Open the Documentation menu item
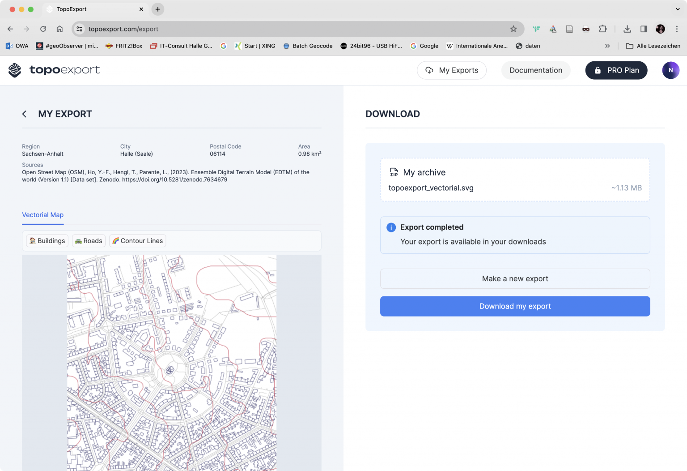 coord(536,70)
